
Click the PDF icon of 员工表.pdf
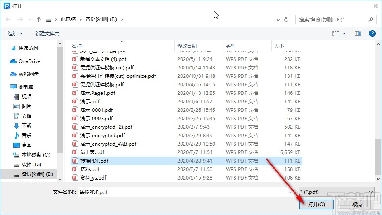[75, 152]
